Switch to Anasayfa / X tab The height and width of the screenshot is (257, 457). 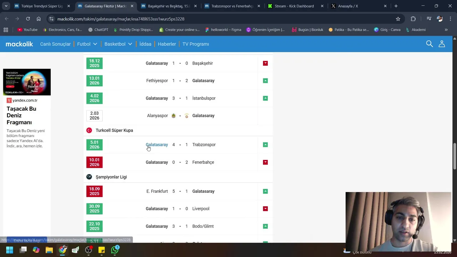(x=359, y=6)
